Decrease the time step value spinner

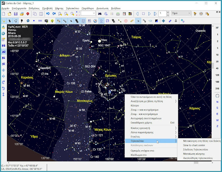(x=168, y=15)
